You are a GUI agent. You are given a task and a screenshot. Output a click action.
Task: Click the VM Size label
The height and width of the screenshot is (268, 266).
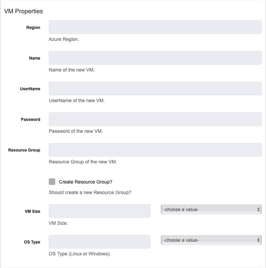pos(32,211)
